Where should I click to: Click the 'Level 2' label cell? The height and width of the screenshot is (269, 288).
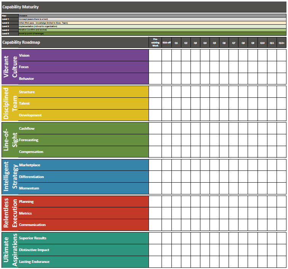(x=10, y=23)
